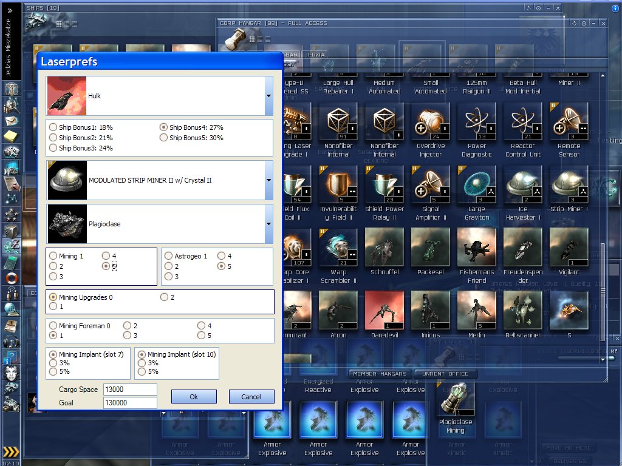The width and height of the screenshot is (622, 466).
Task: Select the Remote Sensor module icon
Action: [x=569, y=121]
